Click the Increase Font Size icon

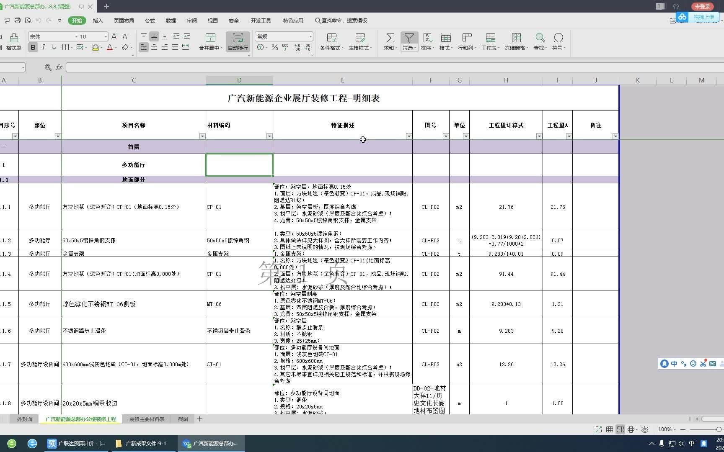(115, 36)
